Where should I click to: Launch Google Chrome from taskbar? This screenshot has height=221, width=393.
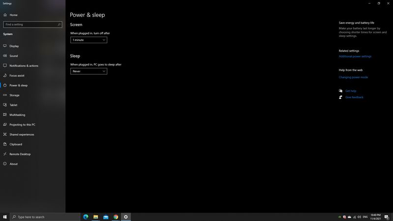point(116,217)
